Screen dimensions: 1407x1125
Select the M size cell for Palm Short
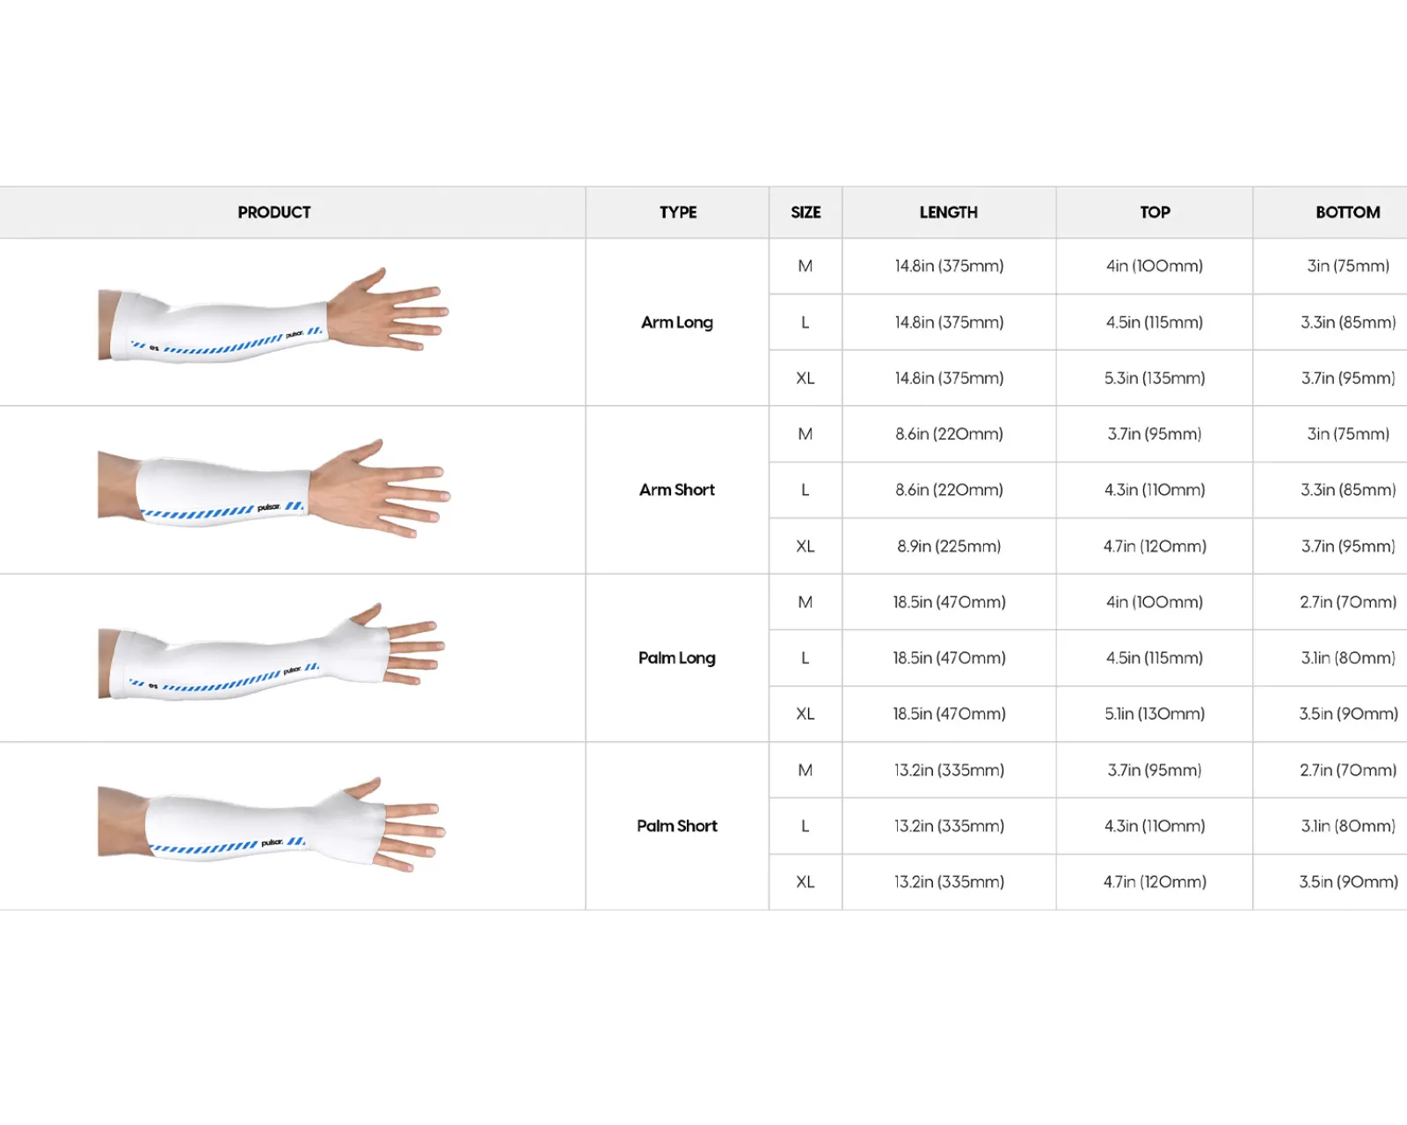tap(805, 770)
